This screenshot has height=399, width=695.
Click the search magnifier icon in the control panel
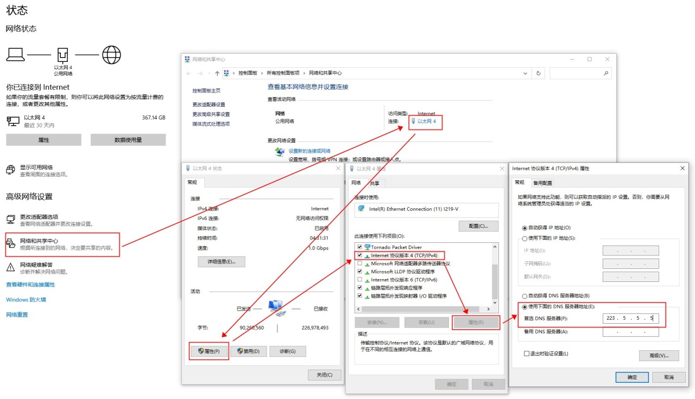pyautogui.click(x=606, y=73)
